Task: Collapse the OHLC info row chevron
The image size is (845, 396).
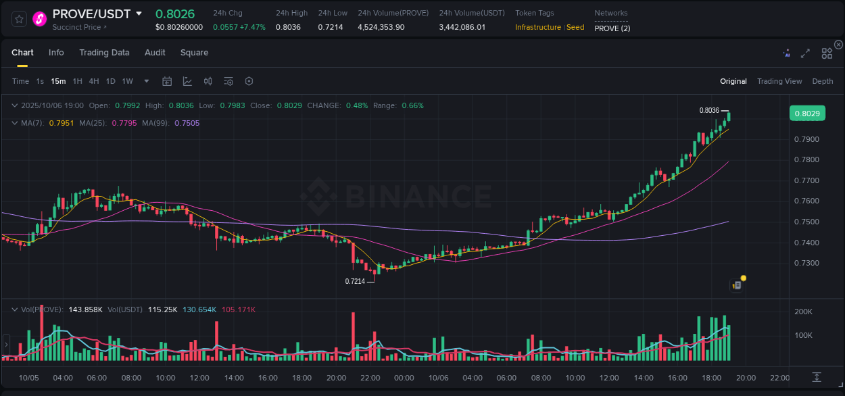Action: point(15,105)
